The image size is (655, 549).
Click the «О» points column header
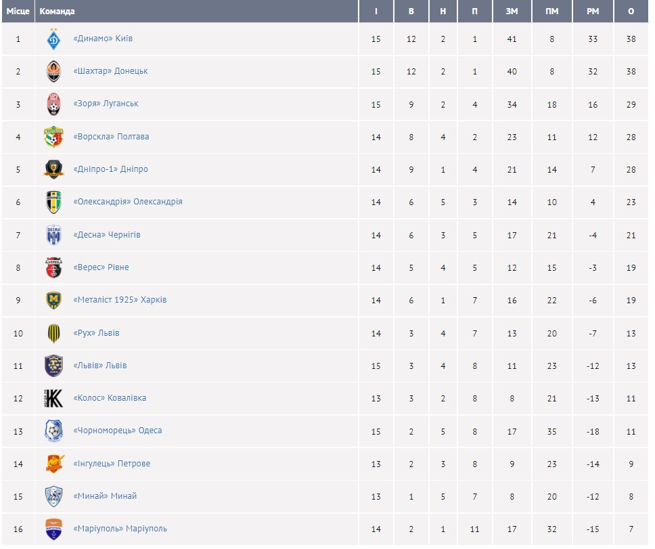click(631, 12)
